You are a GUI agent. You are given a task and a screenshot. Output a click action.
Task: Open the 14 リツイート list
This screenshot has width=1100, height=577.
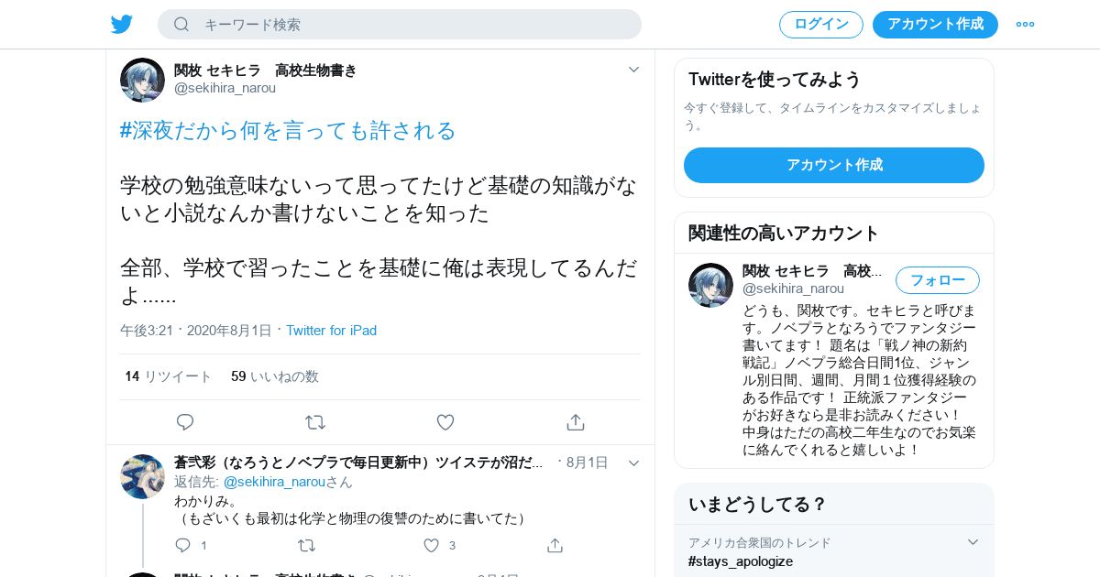pos(168,376)
